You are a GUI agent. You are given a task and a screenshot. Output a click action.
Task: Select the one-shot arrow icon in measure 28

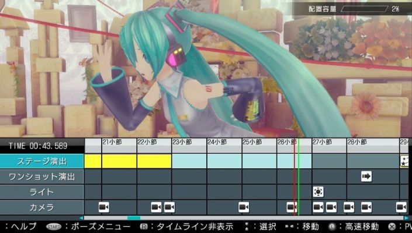[366, 176]
